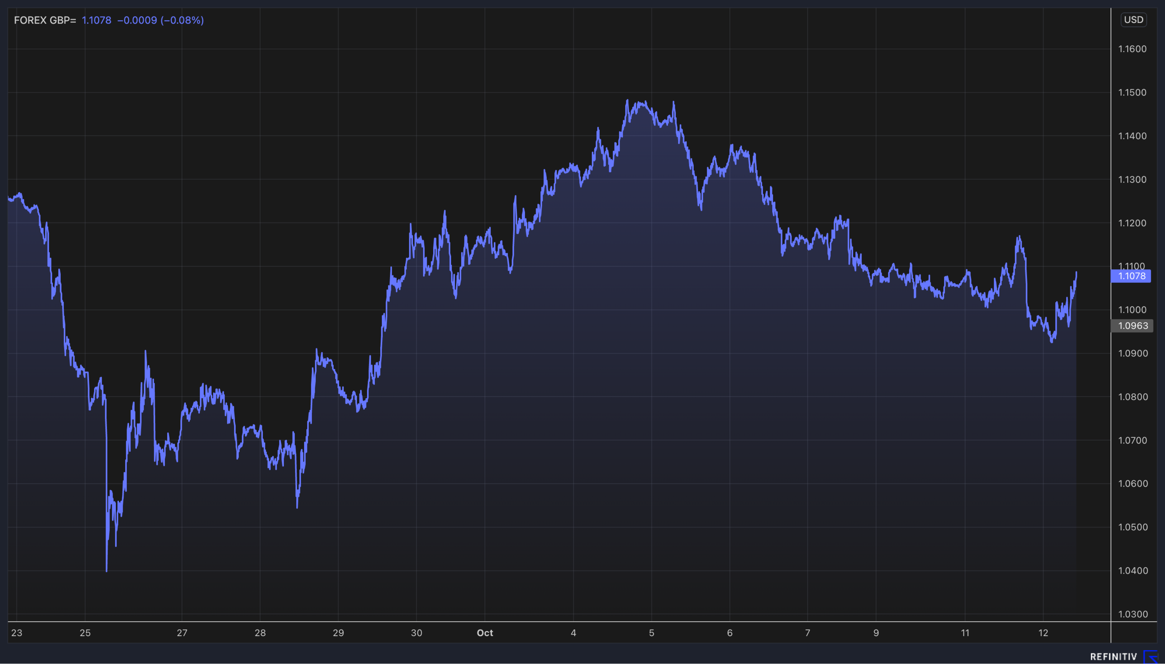The height and width of the screenshot is (664, 1165).
Task: Click the 1.0600 price axis label
Action: [1132, 483]
